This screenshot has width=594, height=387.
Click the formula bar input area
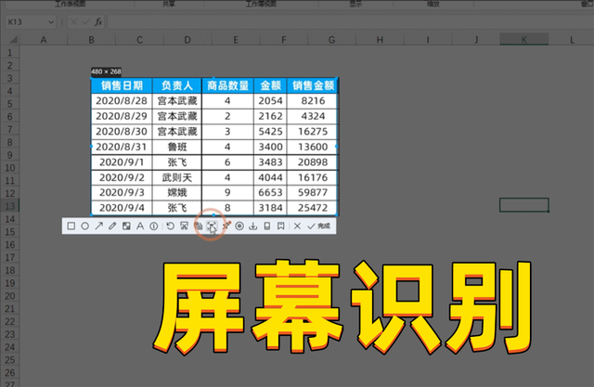coord(350,22)
